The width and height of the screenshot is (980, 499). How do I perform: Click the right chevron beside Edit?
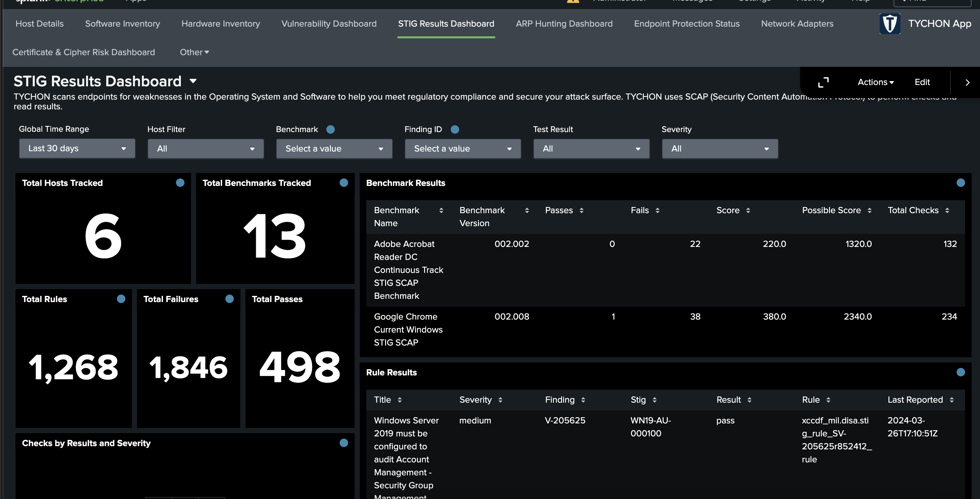tap(967, 82)
